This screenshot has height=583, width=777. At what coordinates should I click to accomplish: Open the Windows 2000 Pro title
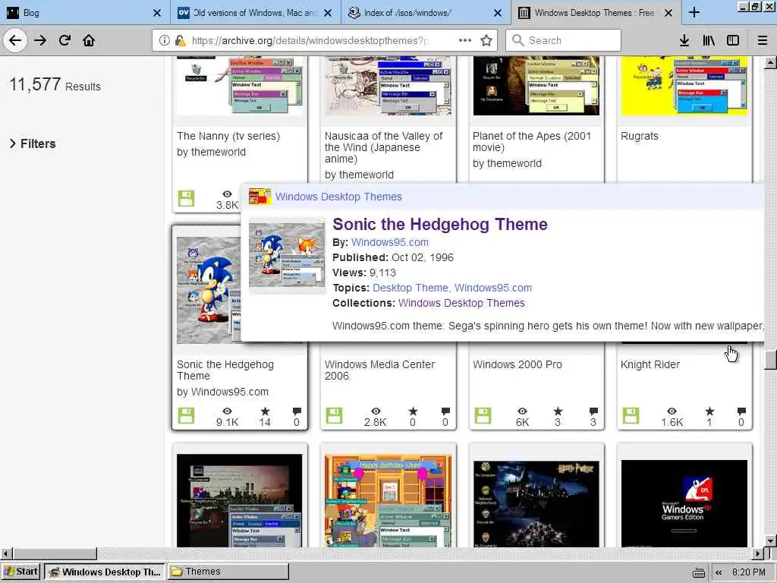(x=517, y=365)
